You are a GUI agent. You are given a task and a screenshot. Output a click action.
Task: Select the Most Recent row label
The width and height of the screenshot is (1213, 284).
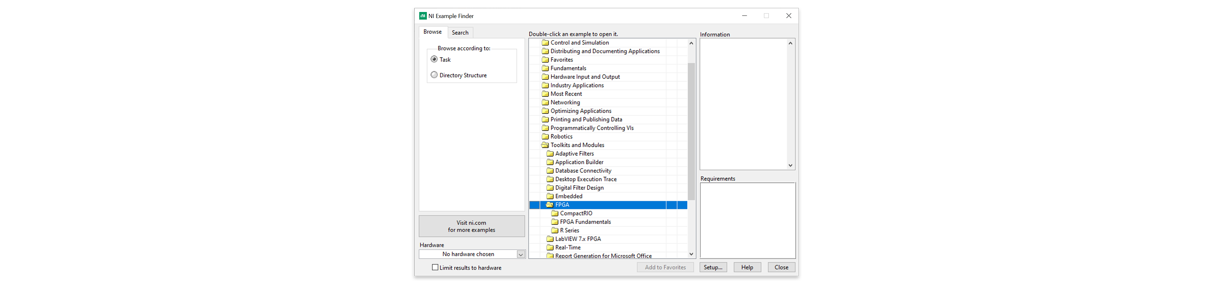pyautogui.click(x=566, y=94)
